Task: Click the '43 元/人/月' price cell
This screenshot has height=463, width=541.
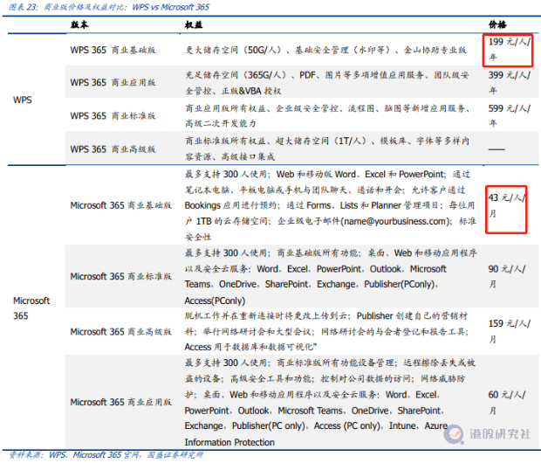Action: pyautogui.click(x=506, y=205)
